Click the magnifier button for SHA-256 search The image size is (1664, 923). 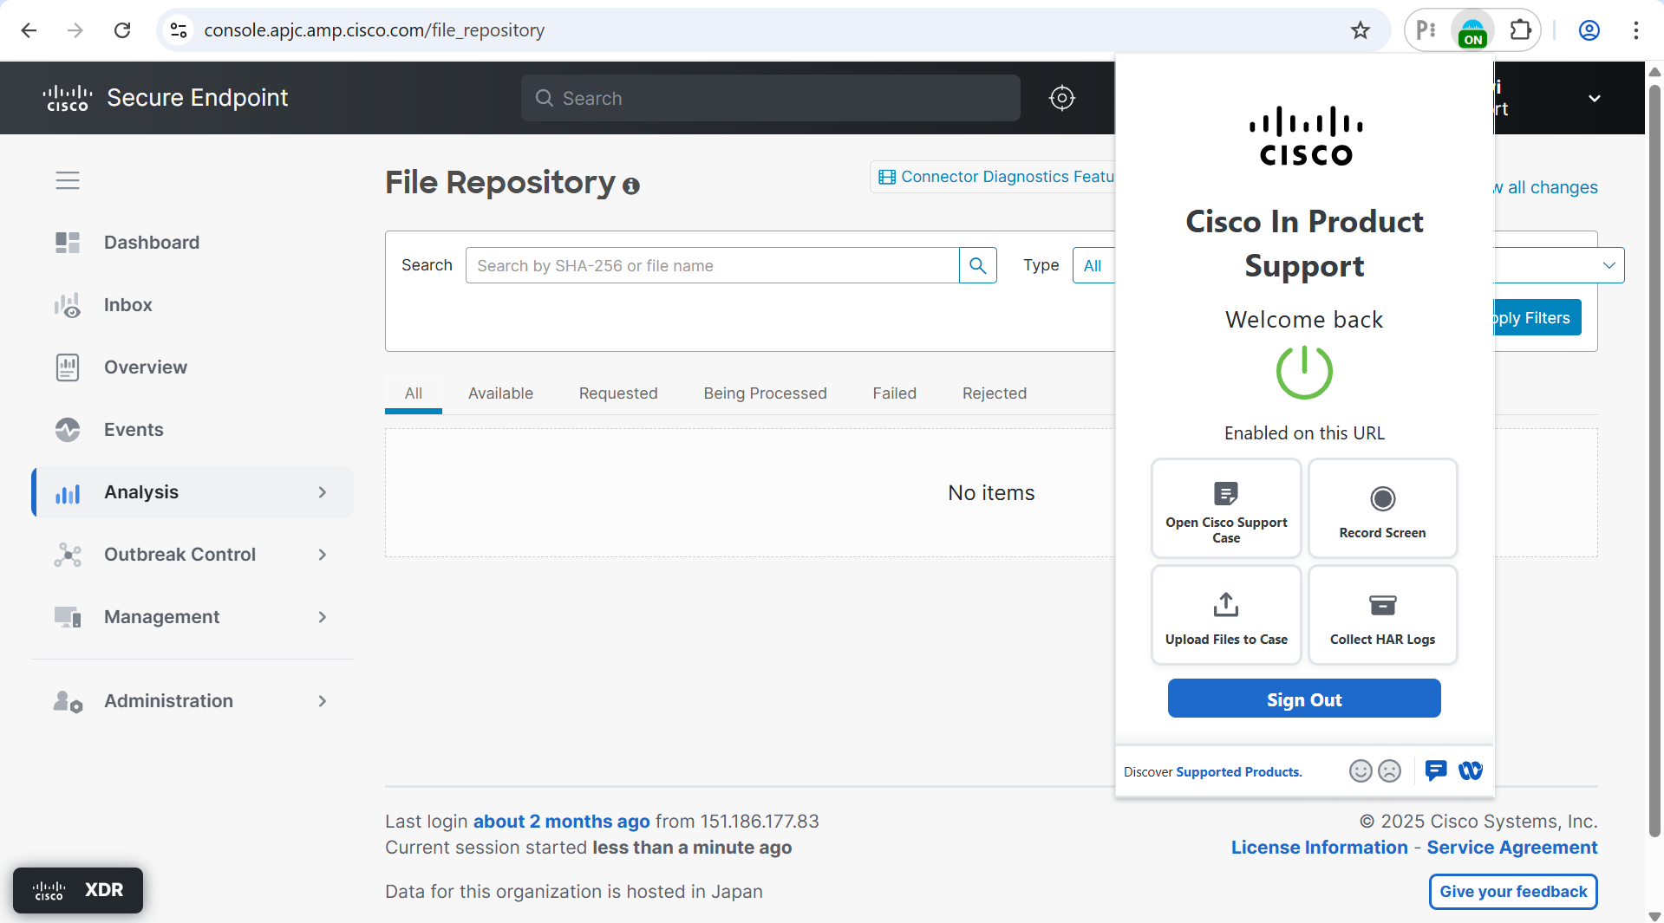pos(977,265)
